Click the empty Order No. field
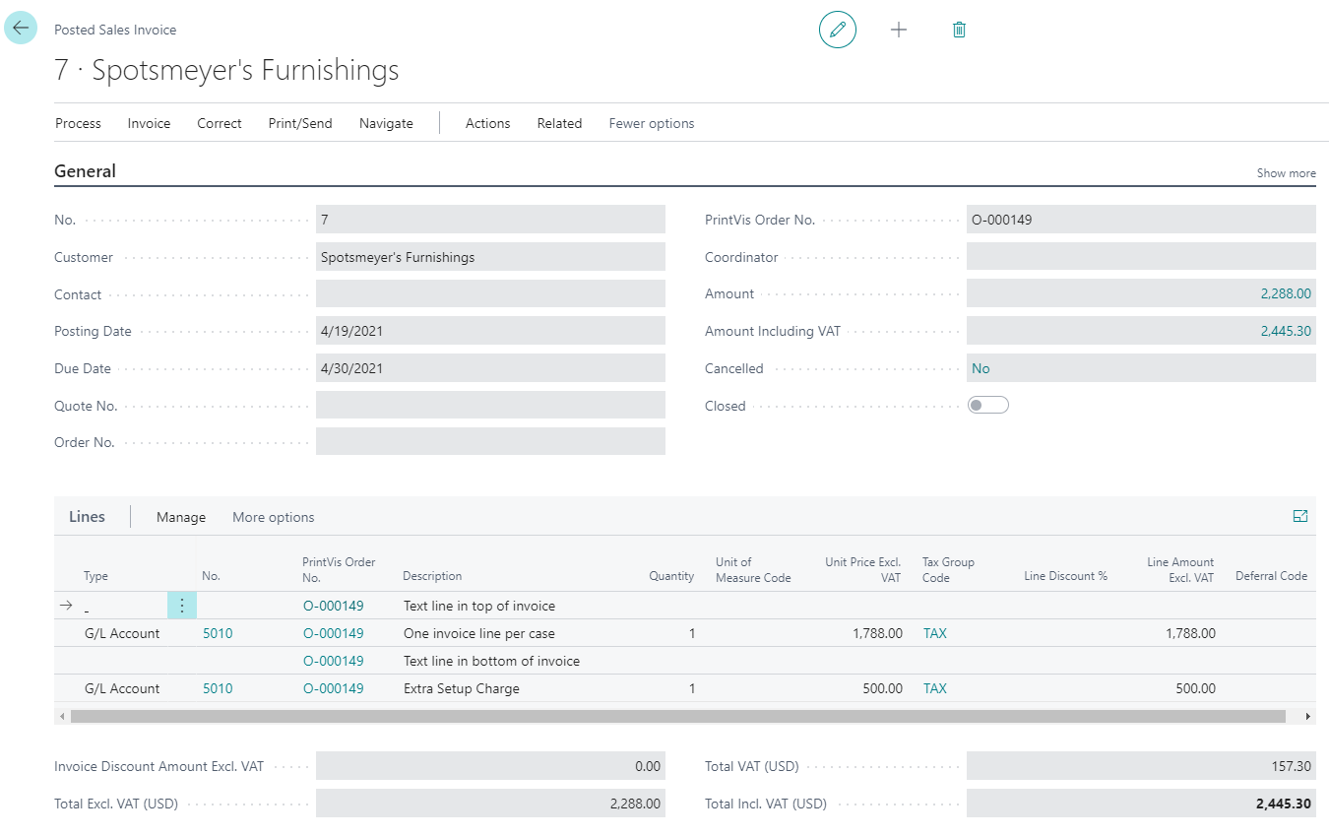Image resolution: width=1329 pixels, height=837 pixels. click(490, 441)
